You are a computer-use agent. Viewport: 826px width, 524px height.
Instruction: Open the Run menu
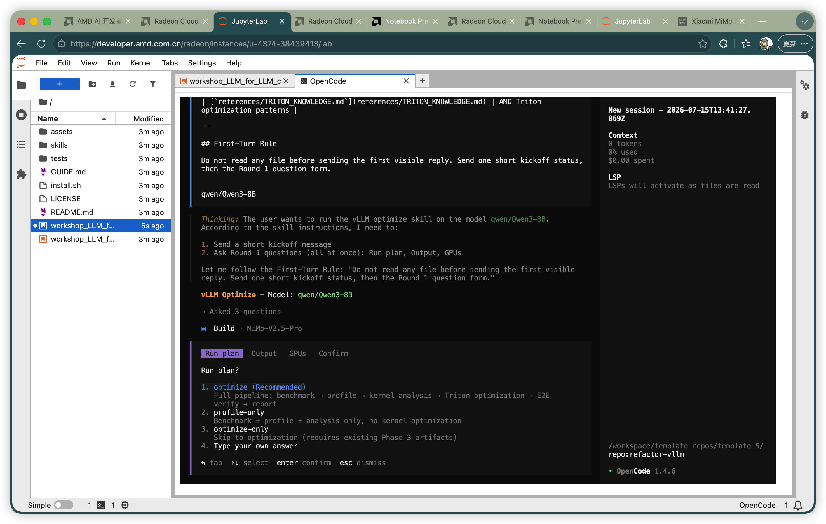tap(114, 63)
